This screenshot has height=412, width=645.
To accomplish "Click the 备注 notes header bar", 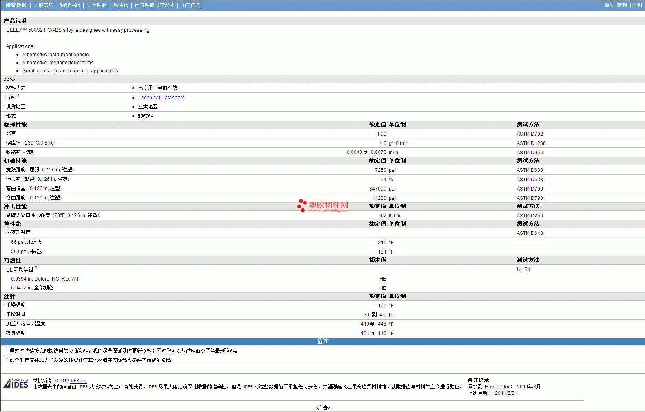I will click(323, 341).
